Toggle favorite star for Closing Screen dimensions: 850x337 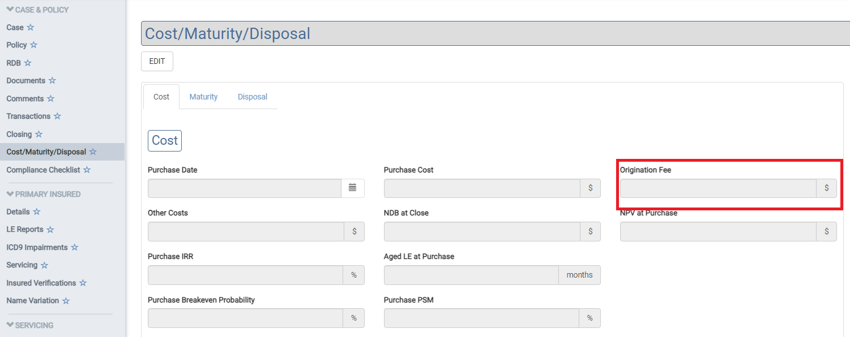pos(39,134)
